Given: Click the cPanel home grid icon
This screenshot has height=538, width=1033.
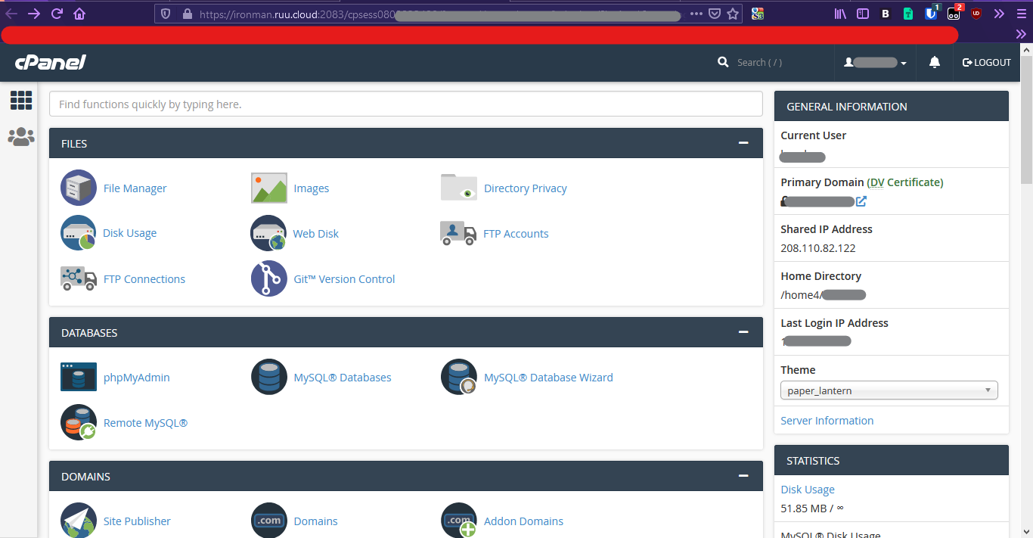Looking at the screenshot, I should click(x=21, y=100).
